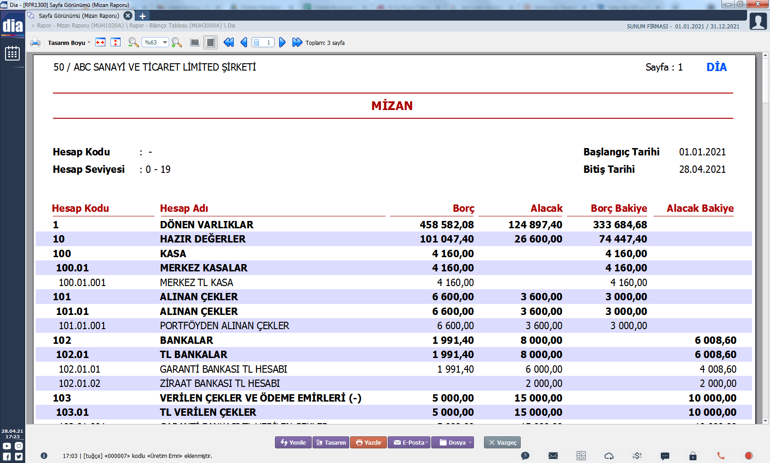Switch to single page view mode icon
Viewport: 770px width, 463px height.
point(195,43)
